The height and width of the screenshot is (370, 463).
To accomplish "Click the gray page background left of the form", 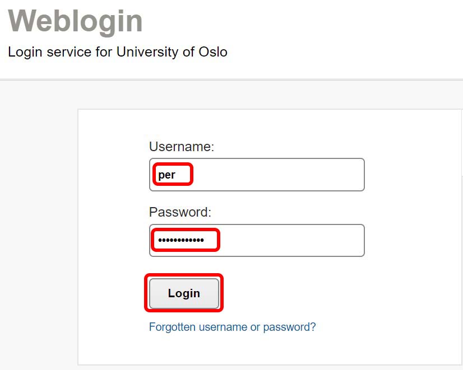I will [x=38, y=224].
